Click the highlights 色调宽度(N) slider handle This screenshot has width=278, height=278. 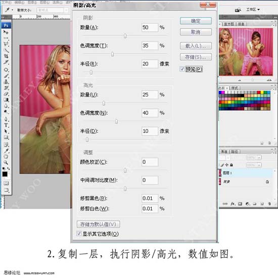(116, 121)
